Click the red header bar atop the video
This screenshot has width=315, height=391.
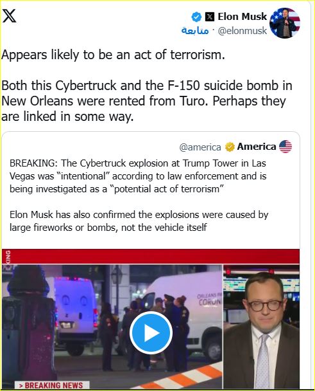click(151, 256)
